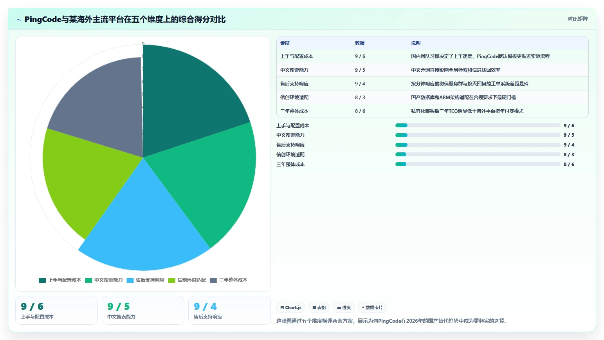Image resolution: width=604 pixels, height=340 pixels.
Task: Click the Chart.js tag button
Action: 291,307
